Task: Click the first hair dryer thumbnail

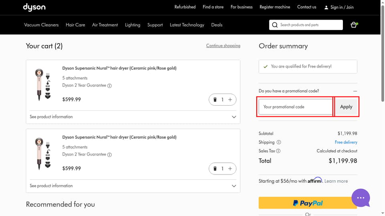Action: click(43, 85)
